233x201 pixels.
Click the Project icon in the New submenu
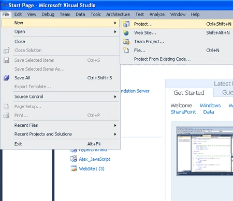coord(126,24)
